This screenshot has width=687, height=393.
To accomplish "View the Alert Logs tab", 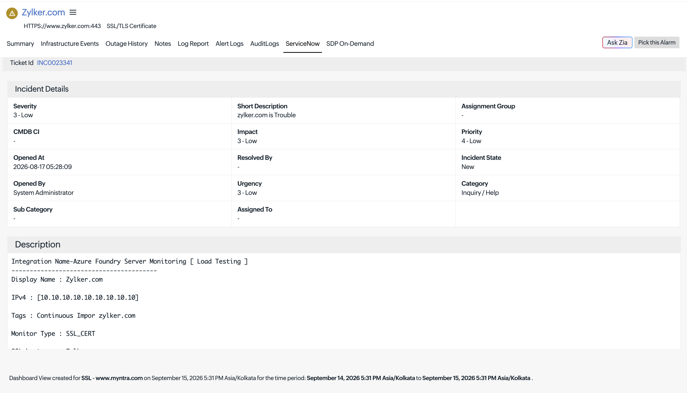I will pos(229,43).
